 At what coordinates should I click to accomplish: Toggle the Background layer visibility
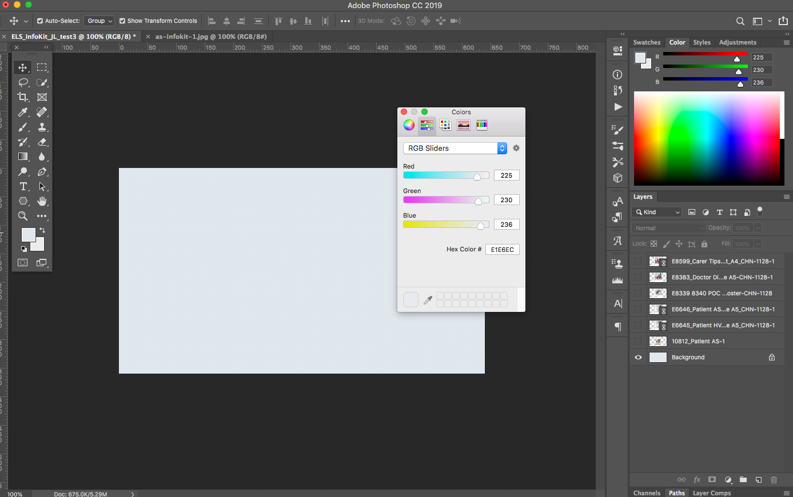(638, 357)
